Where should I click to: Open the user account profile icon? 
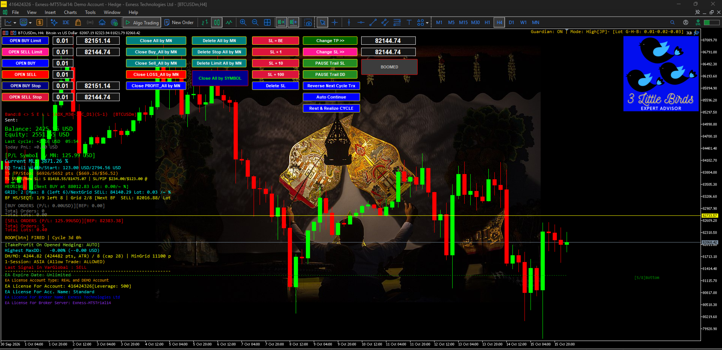coord(686,23)
